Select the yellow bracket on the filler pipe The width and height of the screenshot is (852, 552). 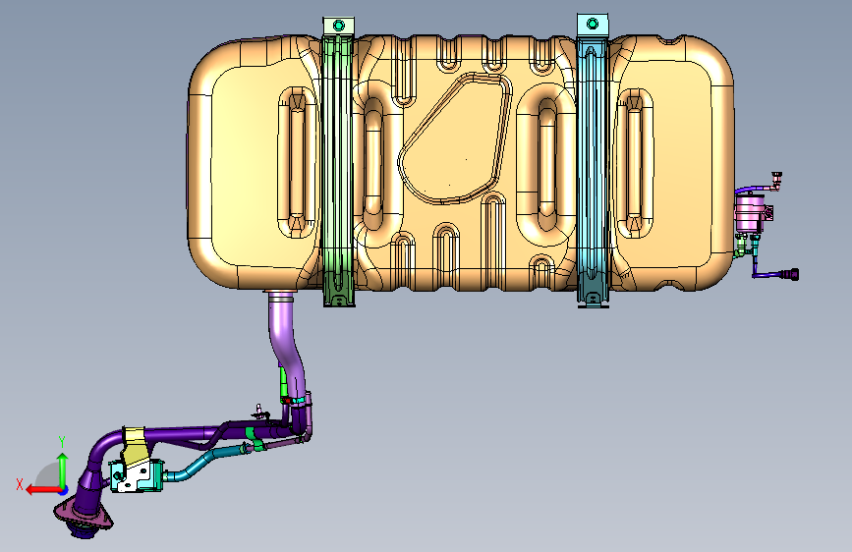tap(135, 446)
